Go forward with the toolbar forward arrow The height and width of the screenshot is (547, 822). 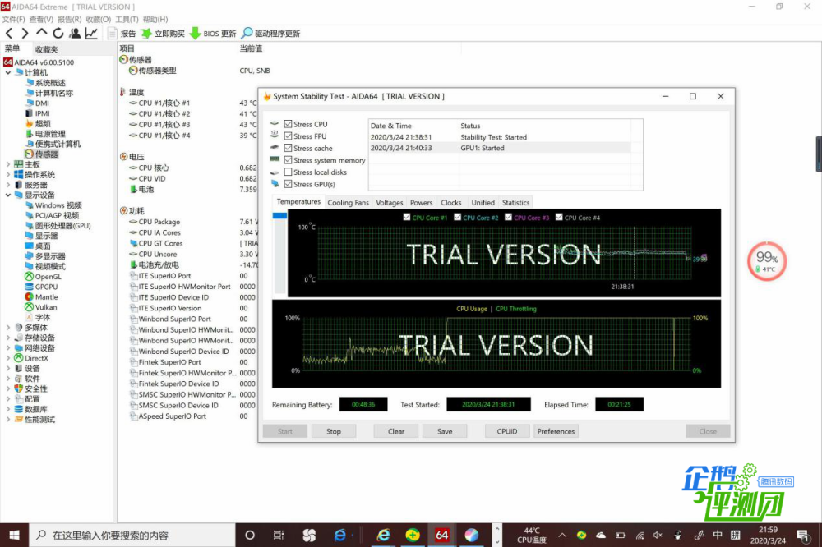pyautogui.click(x=25, y=34)
